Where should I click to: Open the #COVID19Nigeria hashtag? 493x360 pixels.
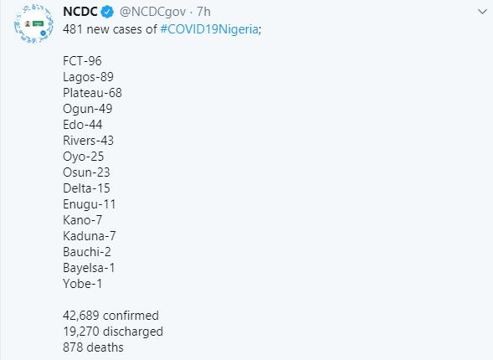[209, 29]
